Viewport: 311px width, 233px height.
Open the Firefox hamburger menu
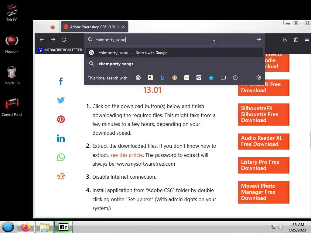[307, 39]
